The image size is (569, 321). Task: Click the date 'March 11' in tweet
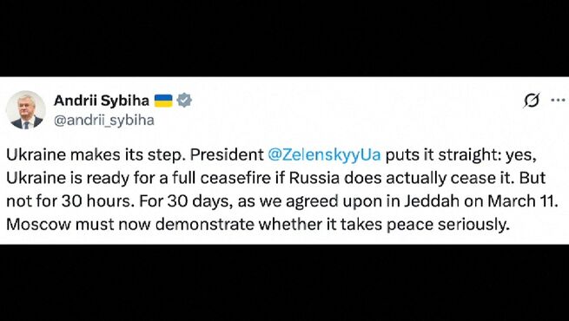point(521,201)
